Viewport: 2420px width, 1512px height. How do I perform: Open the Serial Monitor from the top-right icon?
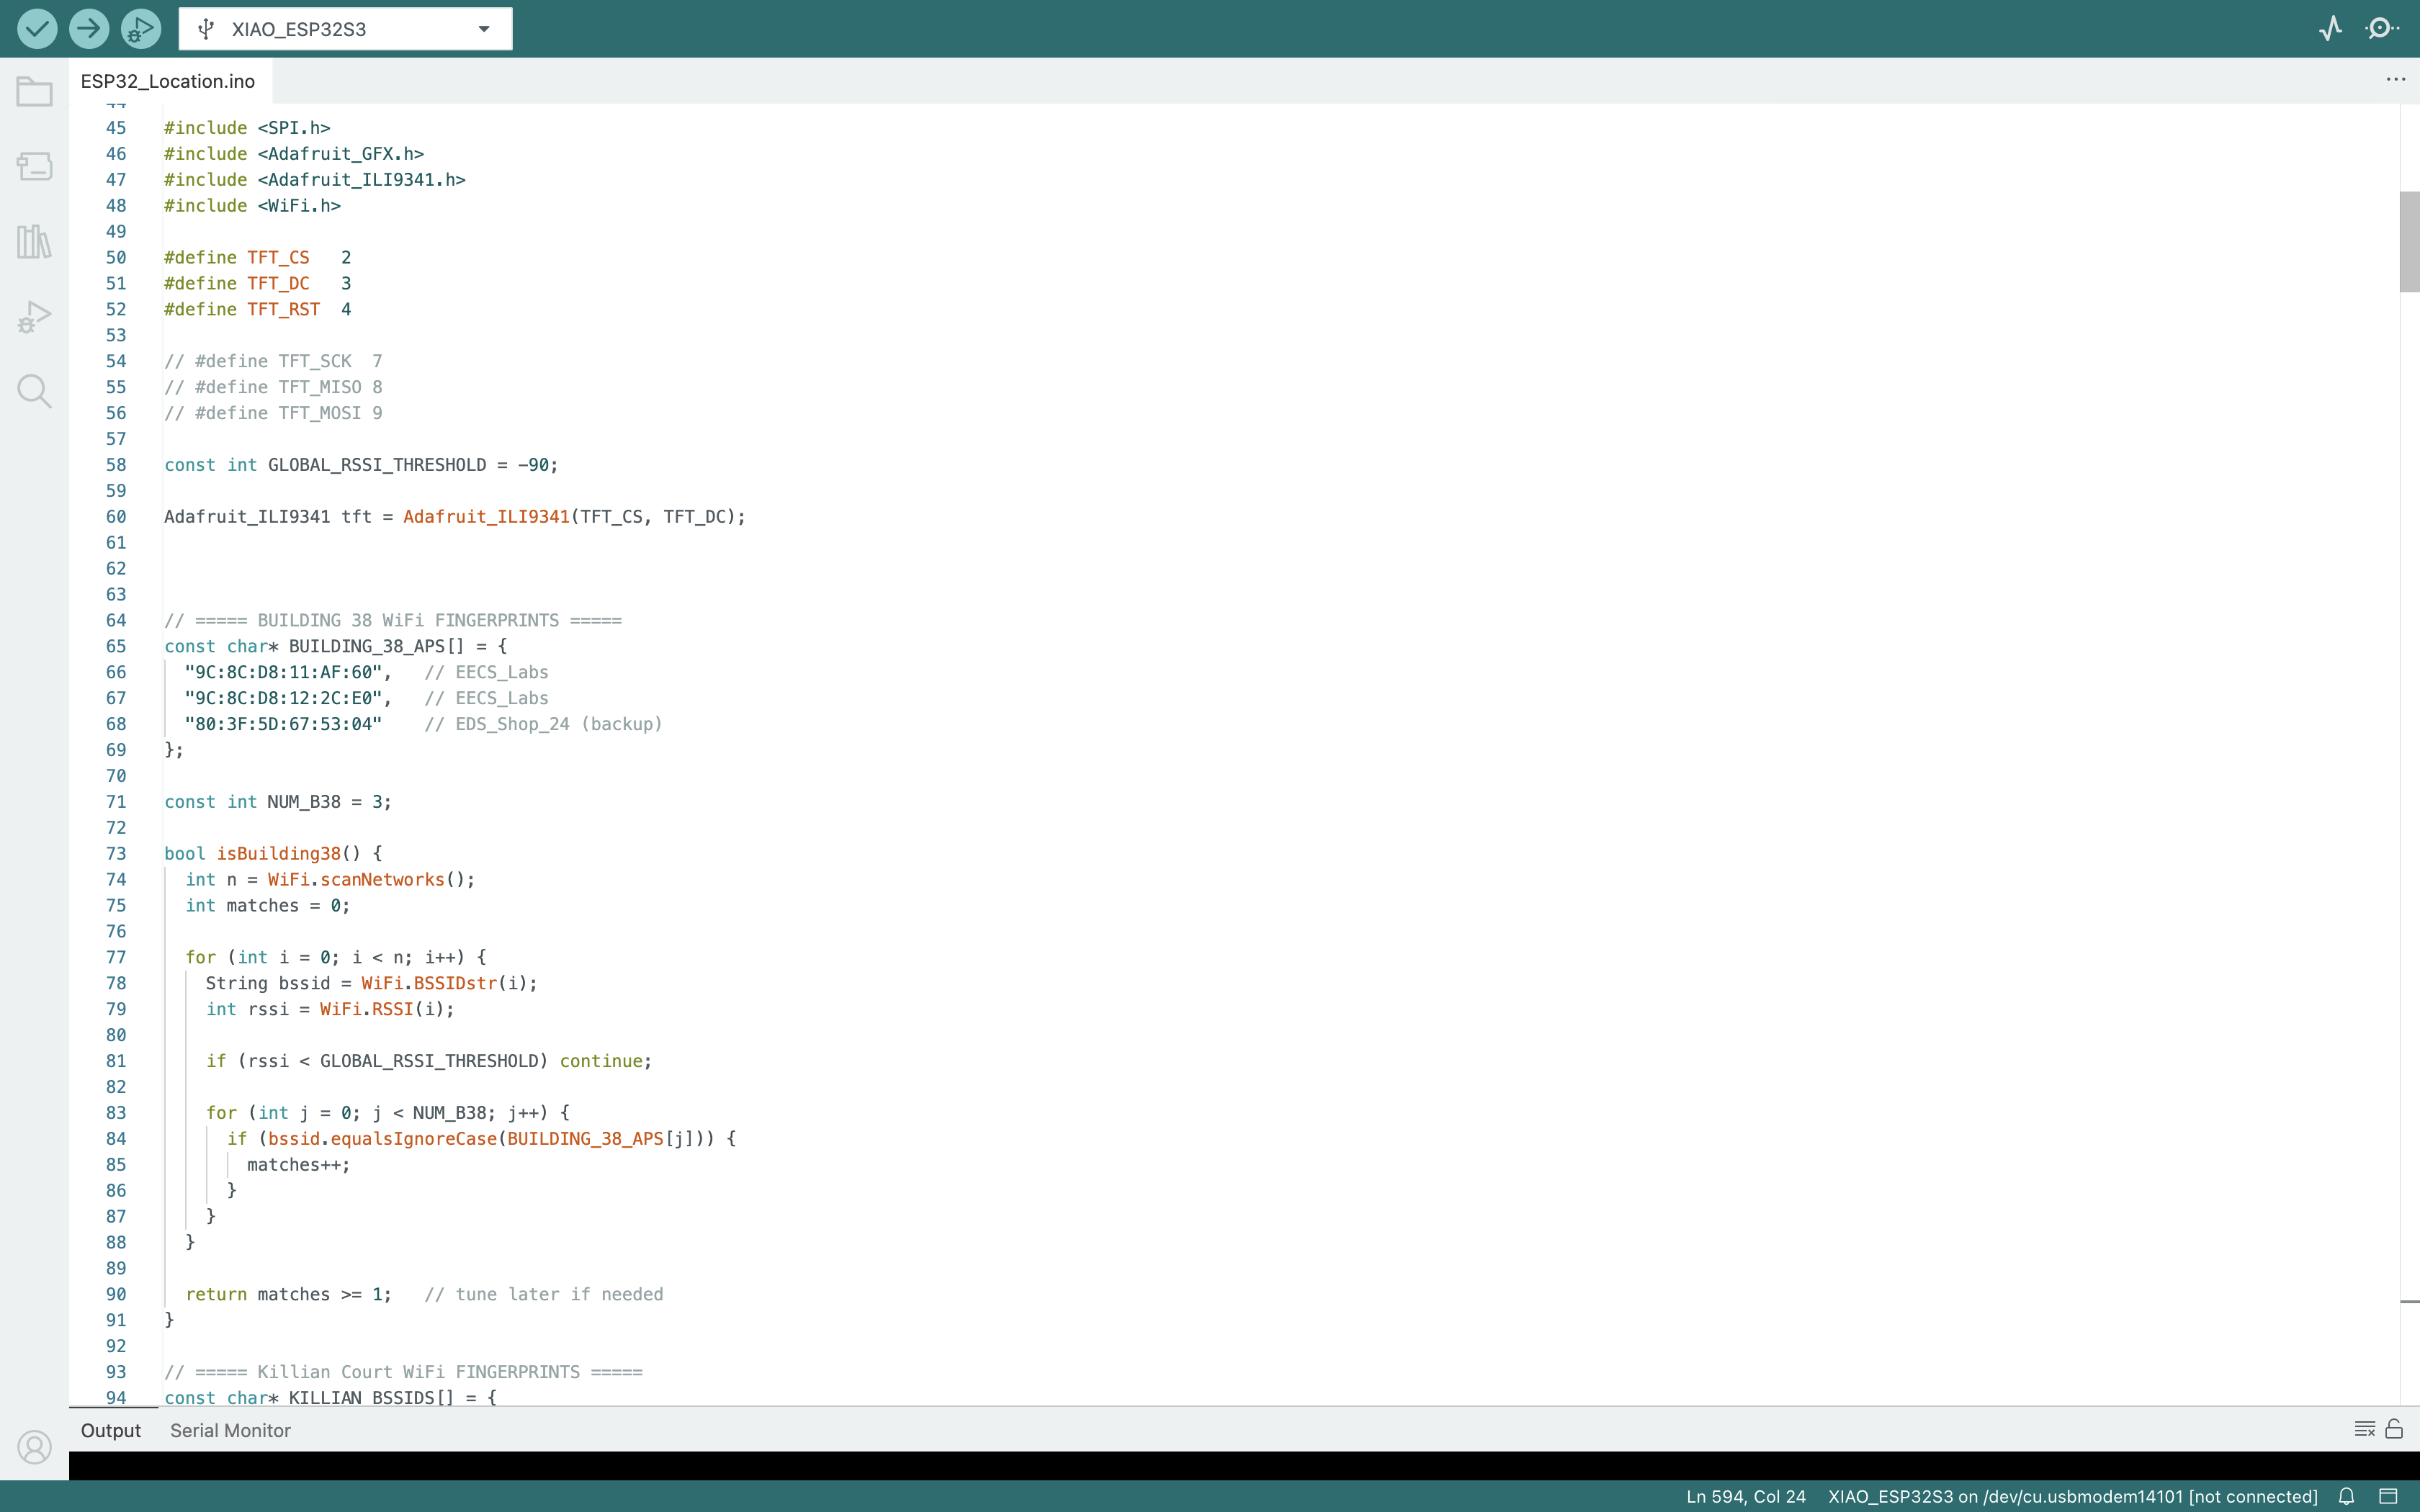(x=2381, y=29)
